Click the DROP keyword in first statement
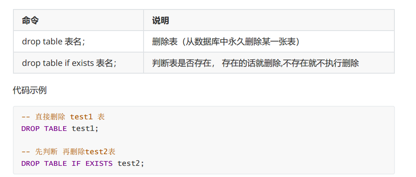This screenshot has height=177, width=416. (x=30, y=129)
